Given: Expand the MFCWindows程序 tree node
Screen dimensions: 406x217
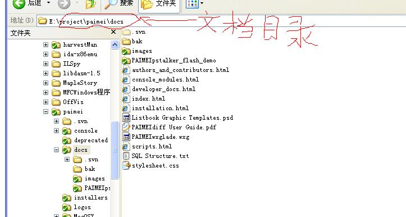Looking at the screenshot, I should (45, 93).
